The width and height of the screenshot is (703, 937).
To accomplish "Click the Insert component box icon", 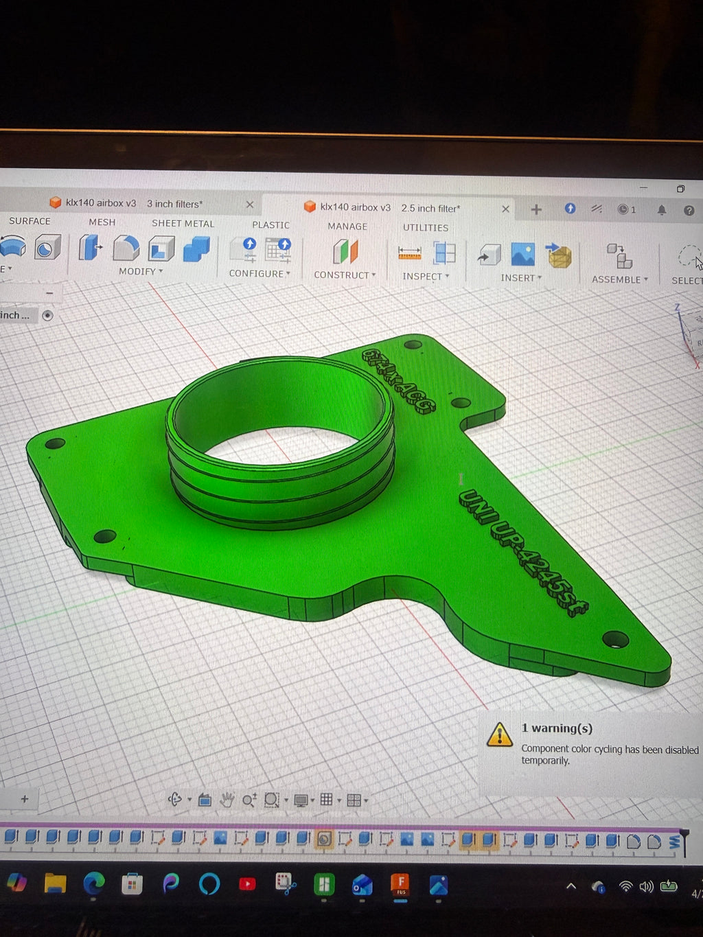I will coord(558,255).
